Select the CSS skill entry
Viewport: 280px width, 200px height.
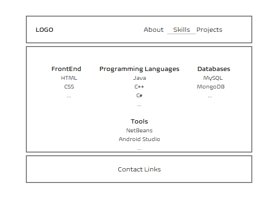click(69, 87)
